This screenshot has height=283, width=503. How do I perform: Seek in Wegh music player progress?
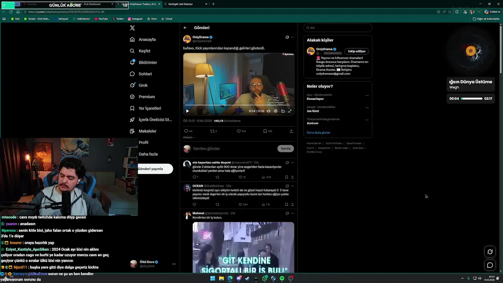tap(472, 99)
